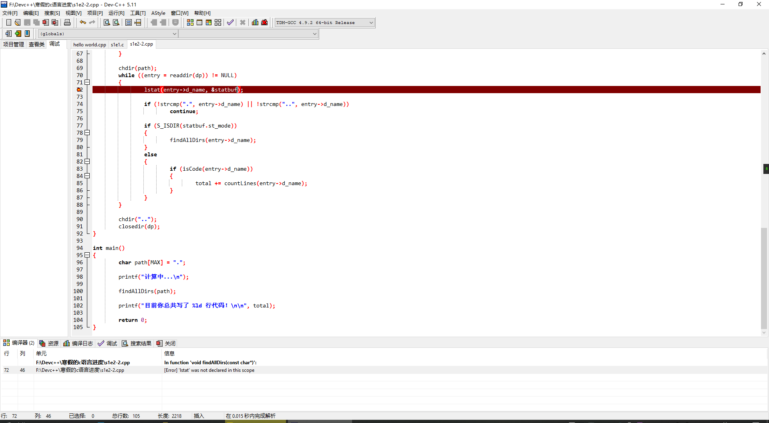769x423 pixels.
Task: Switch to the hello world.cpp tab
Action: tap(89, 45)
